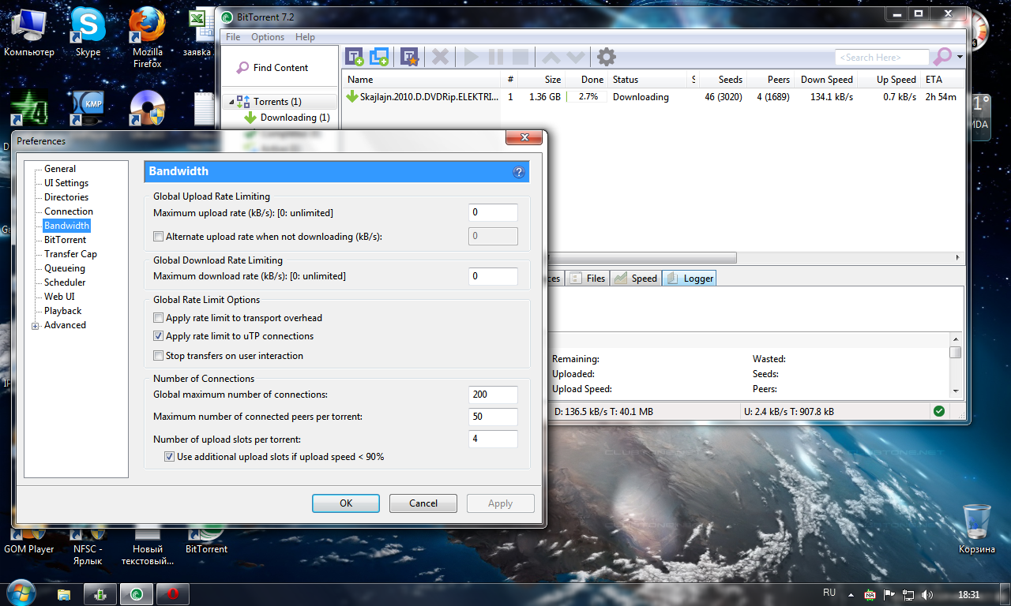Image resolution: width=1011 pixels, height=606 pixels.
Task: Switch to the Files tab
Action: (x=588, y=278)
